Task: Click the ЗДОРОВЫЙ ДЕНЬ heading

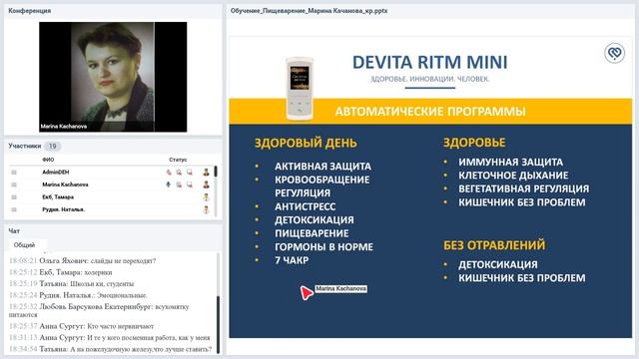Action: [306, 144]
